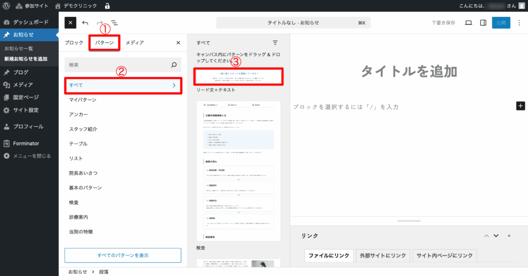Screen dimensions: 528x276
Task: Click the search magnifier icon
Action: [174, 65]
